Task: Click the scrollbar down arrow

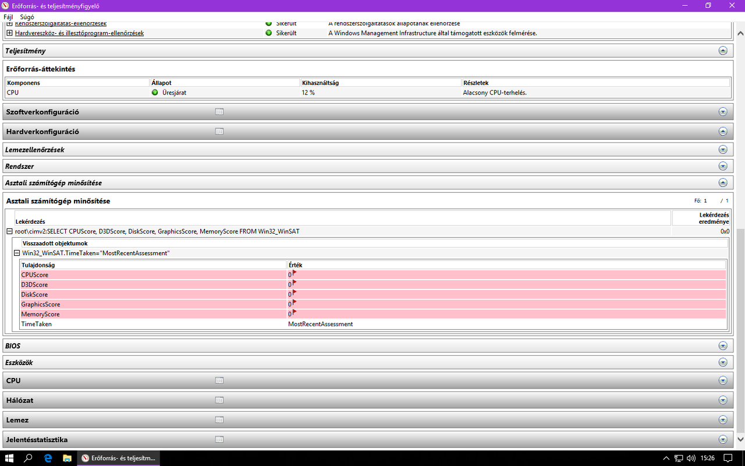Action: (x=740, y=440)
